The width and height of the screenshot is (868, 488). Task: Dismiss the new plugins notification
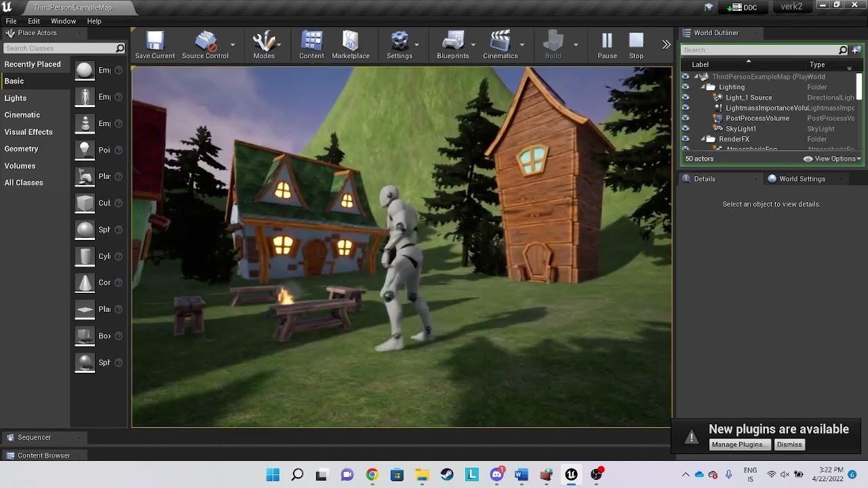coord(789,445)
